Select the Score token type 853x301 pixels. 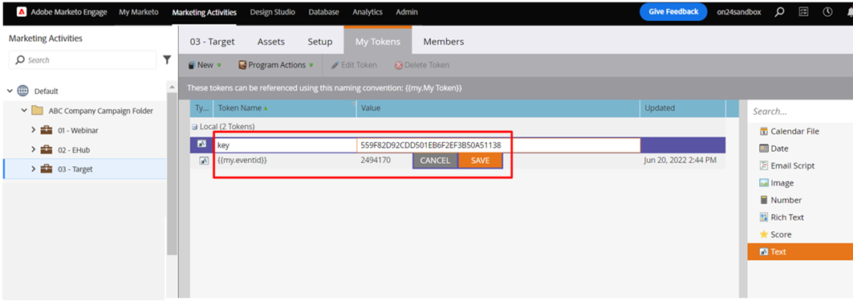click(775, 234)
